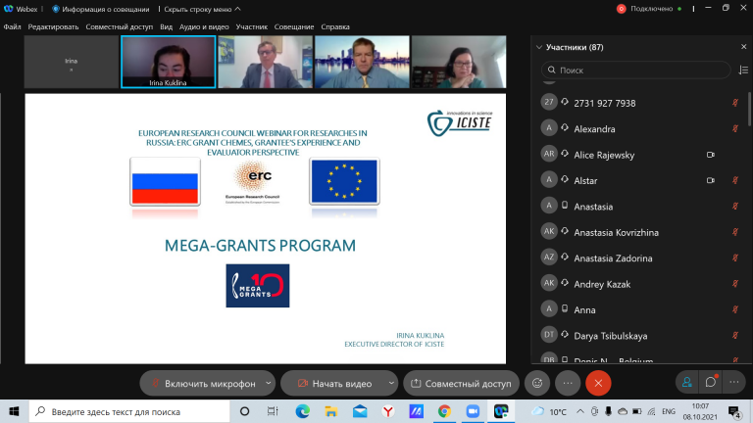Open the Справка menu
753x423 pixels.
[x=335, y=26]
